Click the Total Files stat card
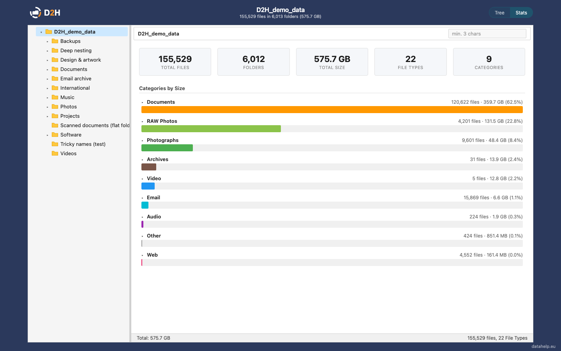The width and height of the screenshot is (561, 351). point(175,62)
